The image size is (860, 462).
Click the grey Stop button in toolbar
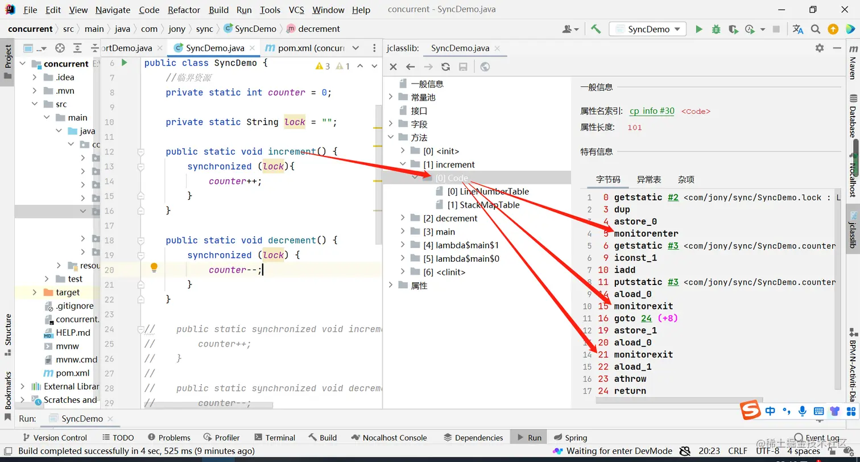tap(776, 29)
